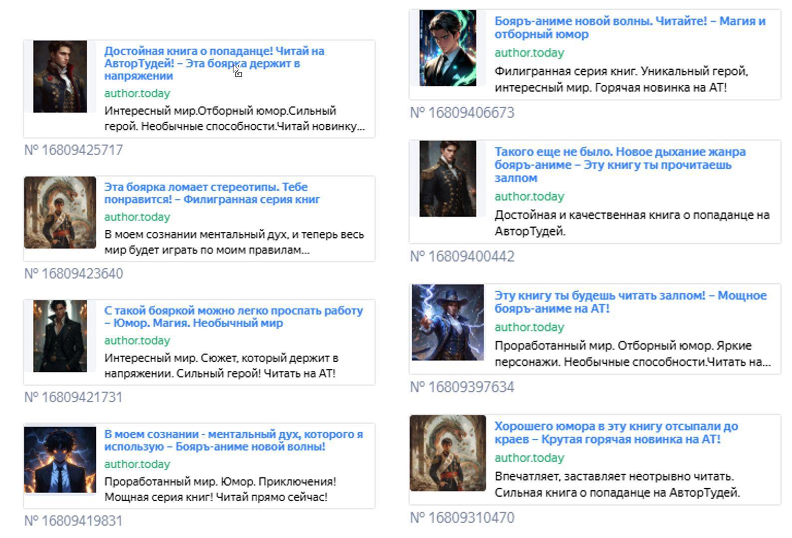The width and height of the screenshot is (792, 538).
Task: Select the text "Впечатляет, заставляет неотрывно читать"
Action: click(x=617, y=484)
